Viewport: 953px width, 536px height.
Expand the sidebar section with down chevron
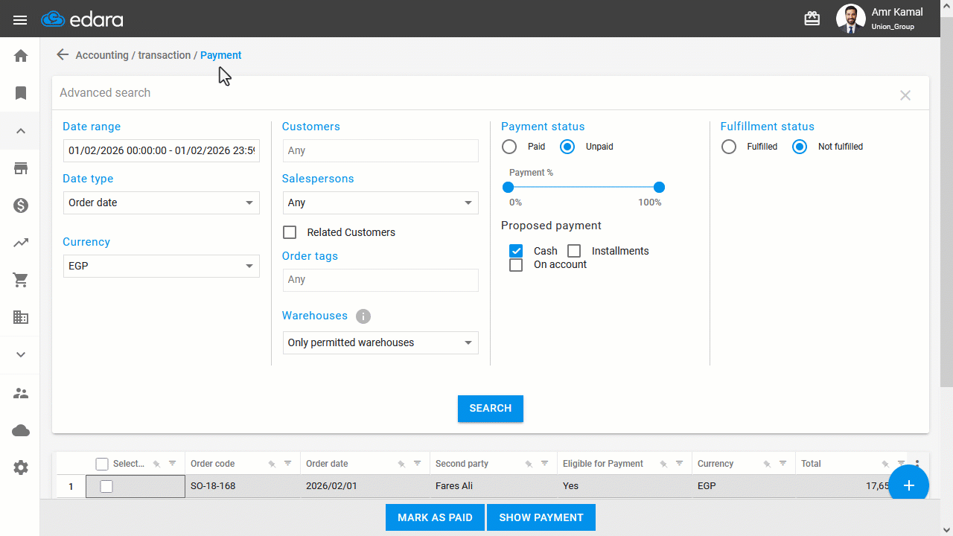coord(21,354)
